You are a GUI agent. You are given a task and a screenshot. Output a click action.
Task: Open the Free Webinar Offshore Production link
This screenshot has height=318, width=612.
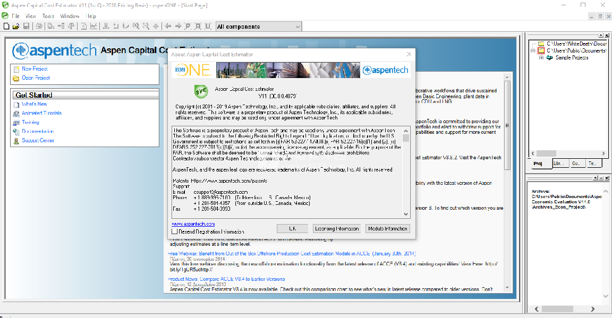292,254
